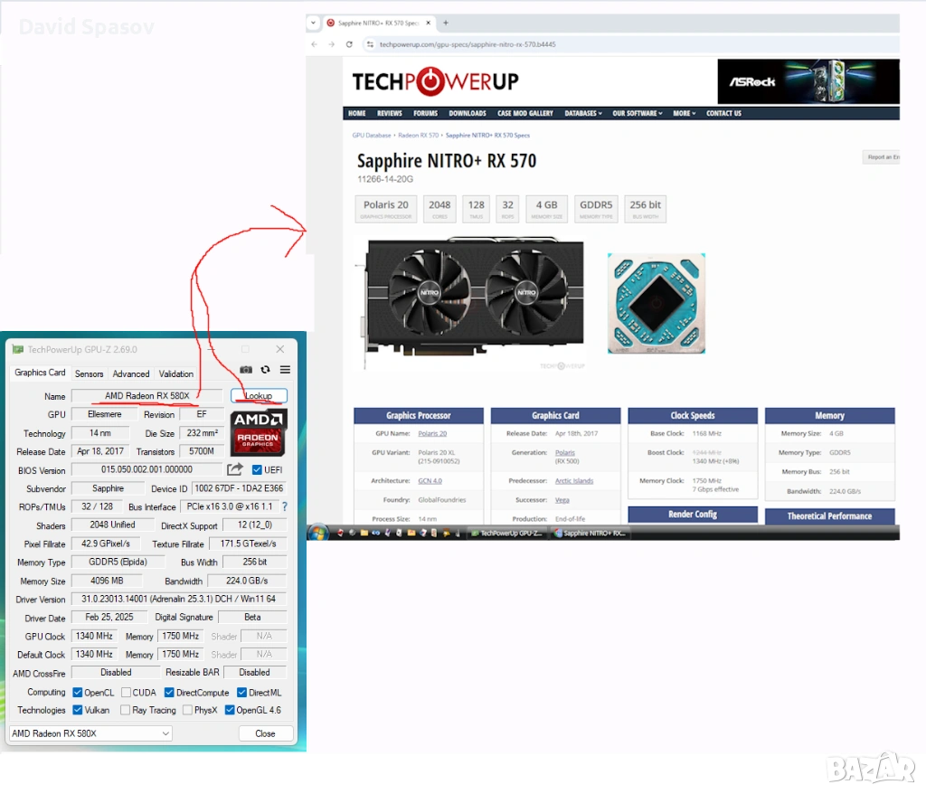Click the BIOS export share icon
Viewport: 926px width, 794px height.
point(235,469)
